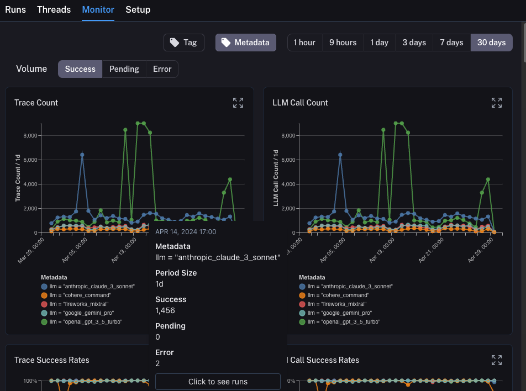526x391 pixels.
Task: Show Success volume data
Action: (80, 69)
